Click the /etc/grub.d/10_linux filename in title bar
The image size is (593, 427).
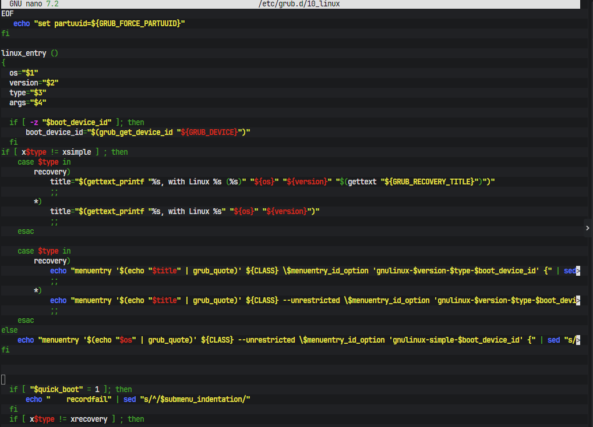point(299,3)
